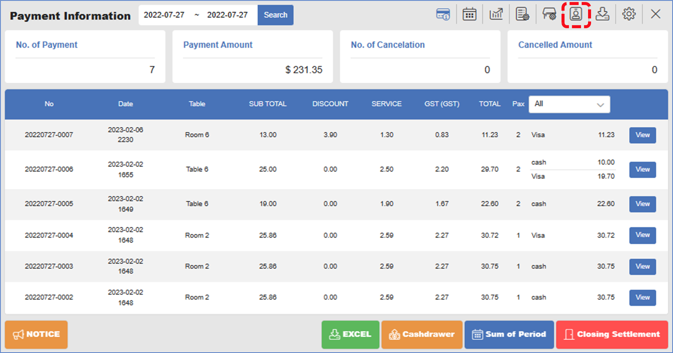Screen dimensions: 673x353
Task: Click the download export icon in the toolbar
Action: (603, 14)
